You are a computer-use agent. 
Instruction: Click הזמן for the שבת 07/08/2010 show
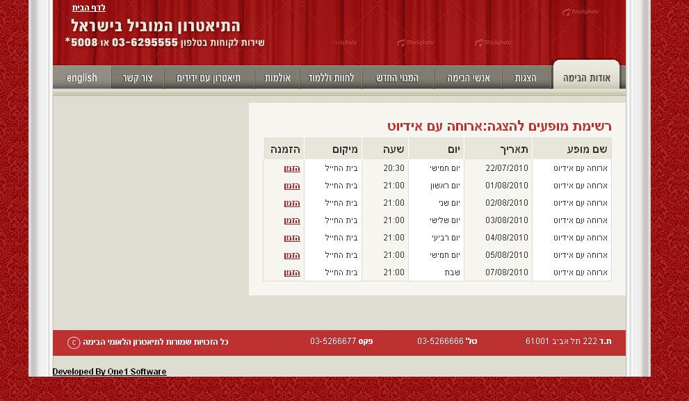pyautogui.click(x=292, y=272)
